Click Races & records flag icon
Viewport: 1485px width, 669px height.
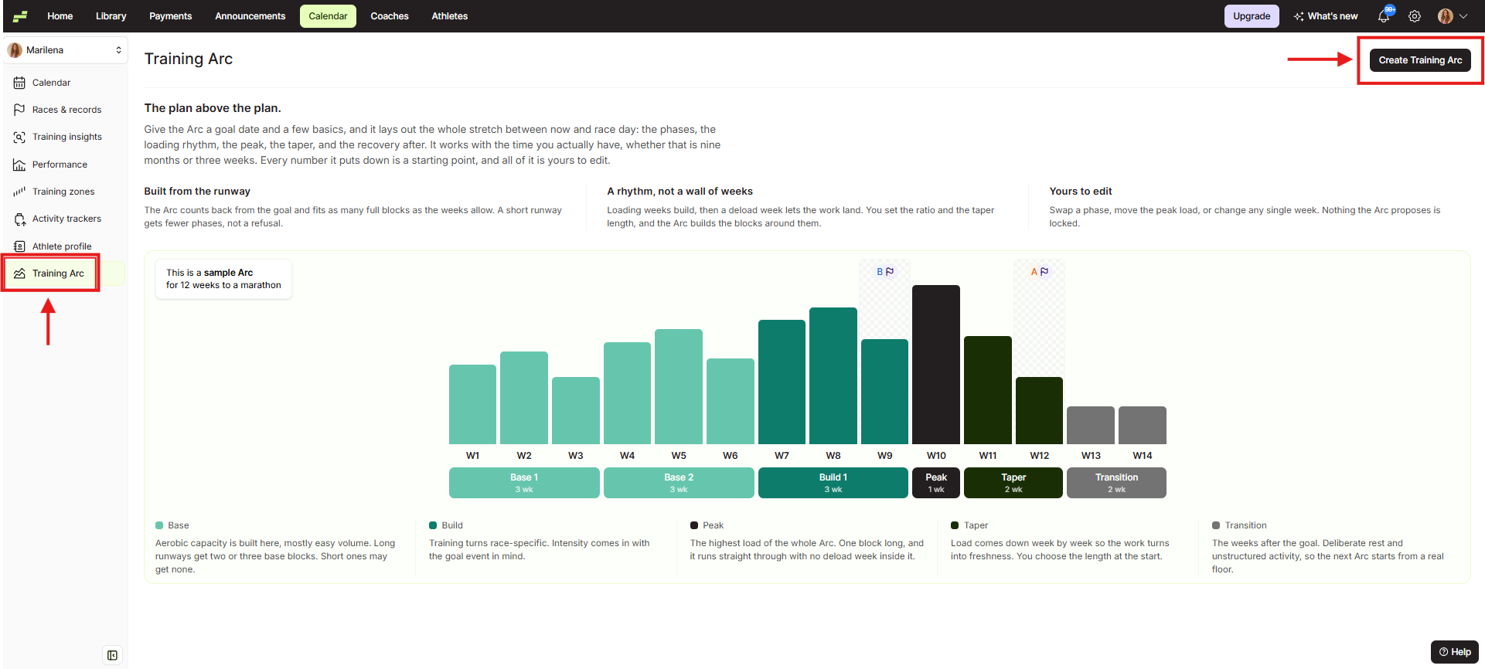19,110
